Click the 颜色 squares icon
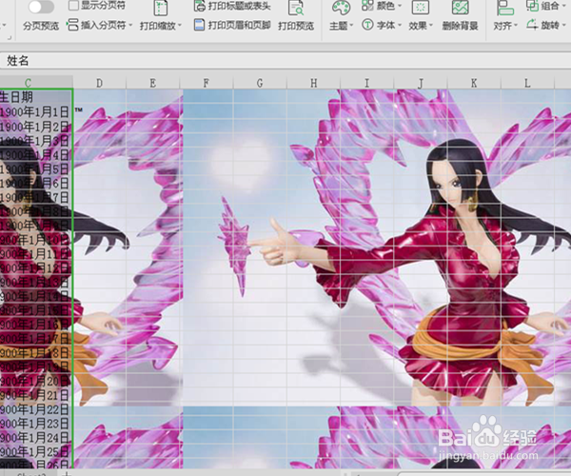The image size is (571, 476). 367,6
